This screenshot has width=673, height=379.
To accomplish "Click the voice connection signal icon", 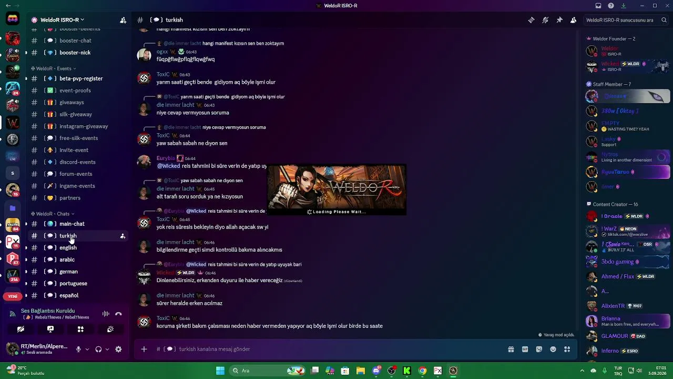I will [13, 314].
